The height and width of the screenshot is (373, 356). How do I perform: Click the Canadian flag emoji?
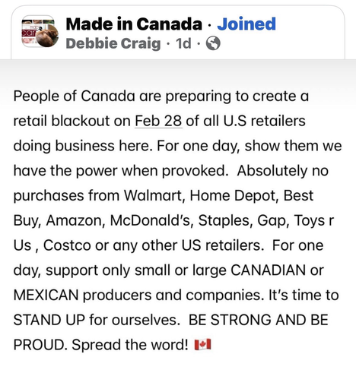click(202, 344)
